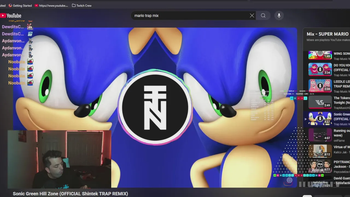The height and width of the screenshot is (197, 350).
Task: Open the youtube.com bookmark in bookmarks bar
Action: [x=51, y=5]
